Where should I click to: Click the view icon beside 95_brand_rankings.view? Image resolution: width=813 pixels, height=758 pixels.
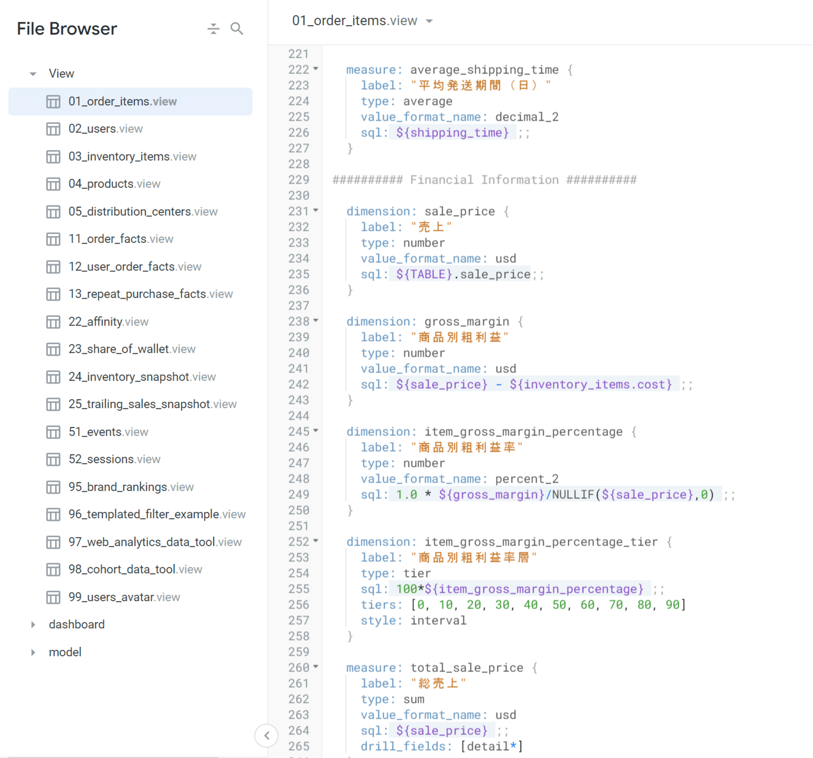pos(53,487)
